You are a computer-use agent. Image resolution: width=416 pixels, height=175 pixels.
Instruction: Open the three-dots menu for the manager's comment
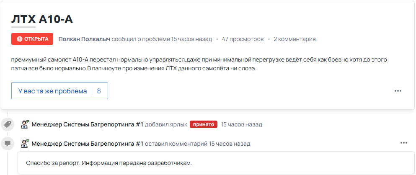pos(403,143)
